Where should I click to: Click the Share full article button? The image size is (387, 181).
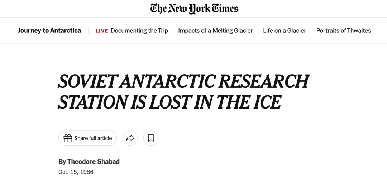(x=88, y=138)
